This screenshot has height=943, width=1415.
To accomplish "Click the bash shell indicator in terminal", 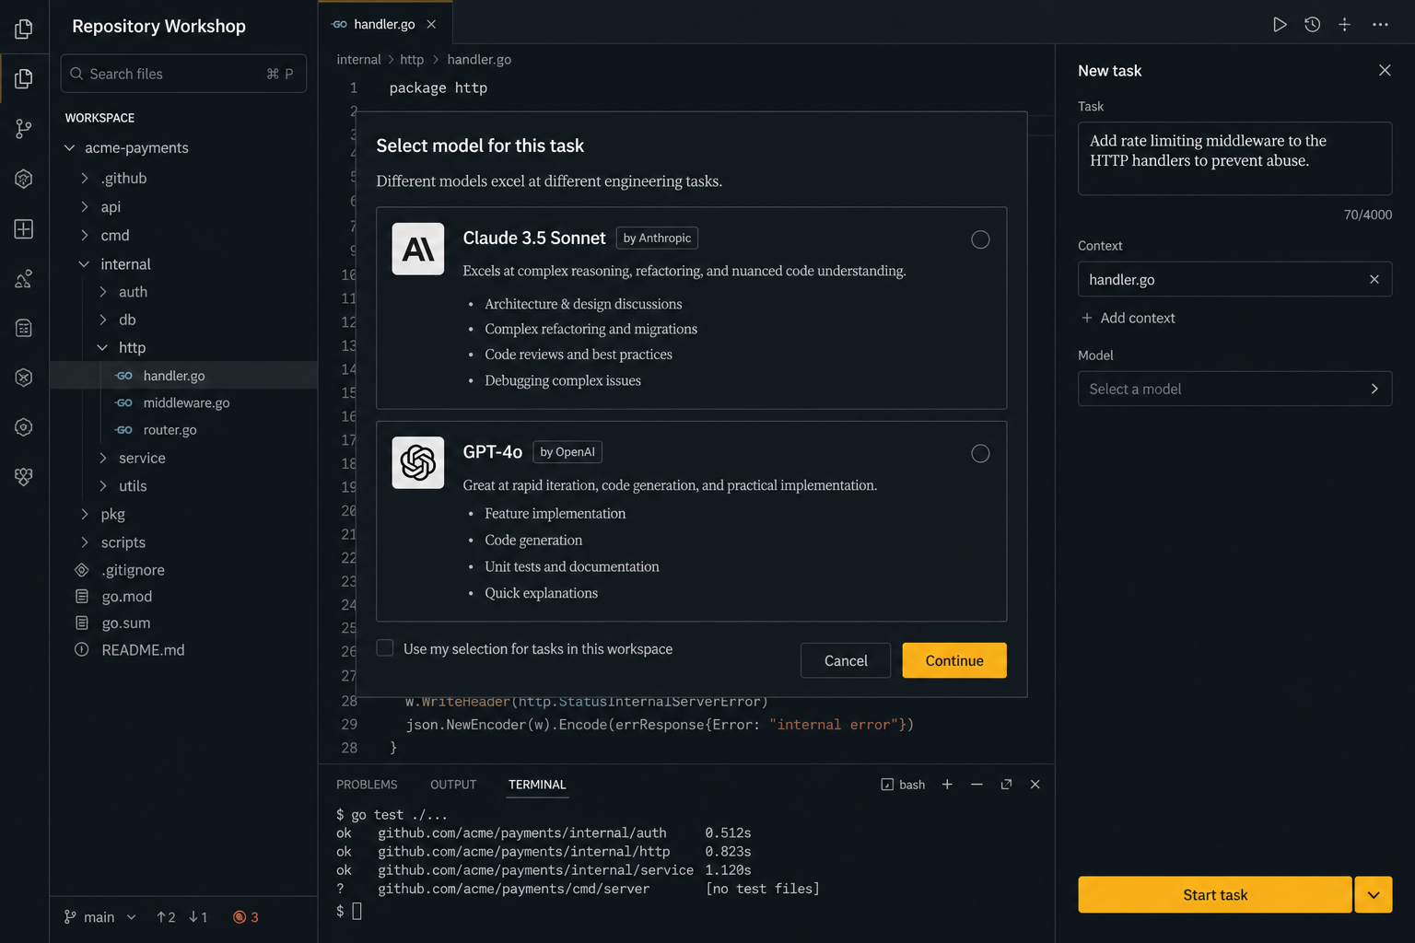I will point(903,785).
